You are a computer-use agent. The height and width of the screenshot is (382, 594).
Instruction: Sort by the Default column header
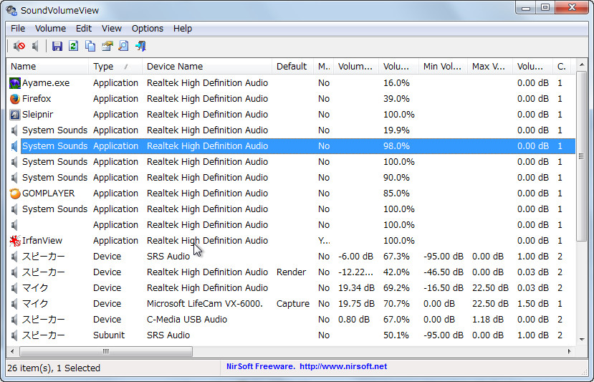pos(293,67)
